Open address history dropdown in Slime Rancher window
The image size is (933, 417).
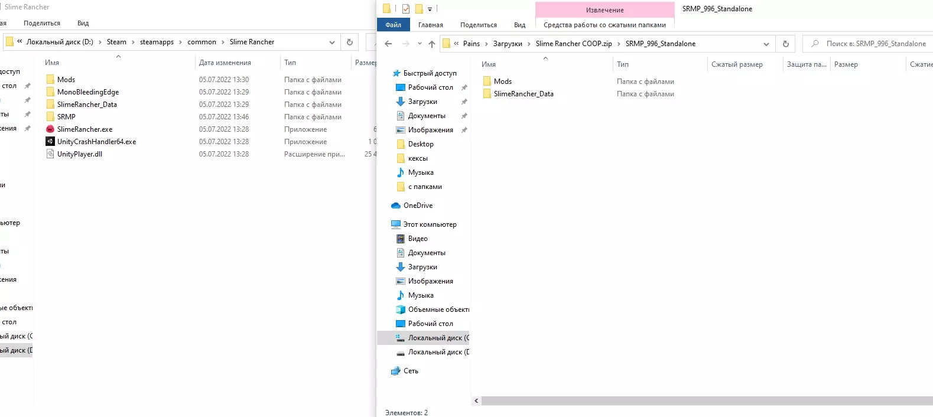[332, 42]
